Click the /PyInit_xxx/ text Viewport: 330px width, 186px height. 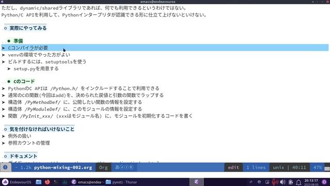pyautogui.click(x=37, y=116)
